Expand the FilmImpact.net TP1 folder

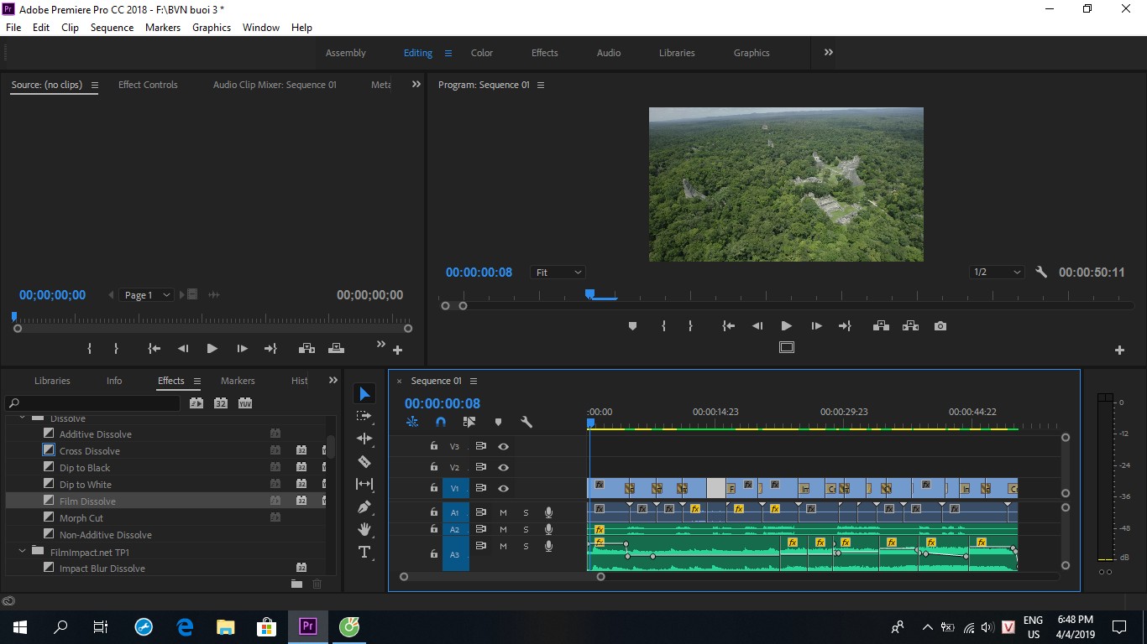click(x=22, y=552)
